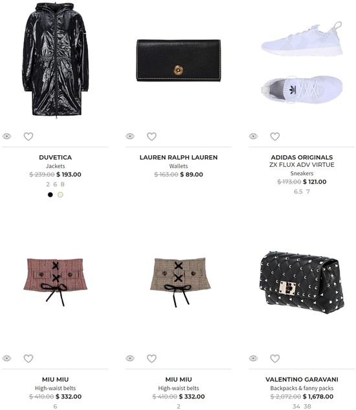Open quick view for Adidas Originals sneakers
This screenshot has width=356, height=410.
(253, 136)
